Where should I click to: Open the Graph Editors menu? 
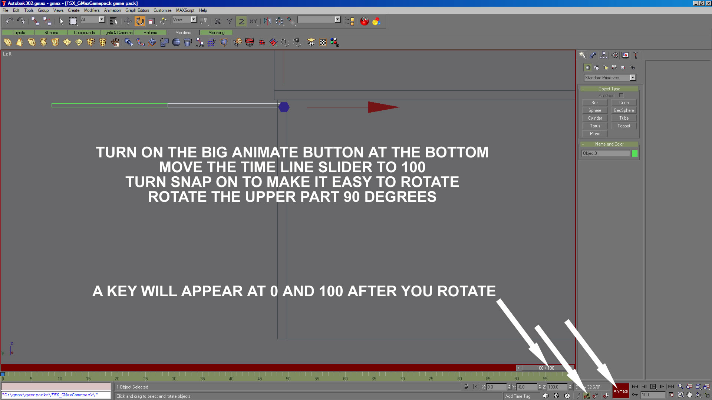[x=137, y=10]
